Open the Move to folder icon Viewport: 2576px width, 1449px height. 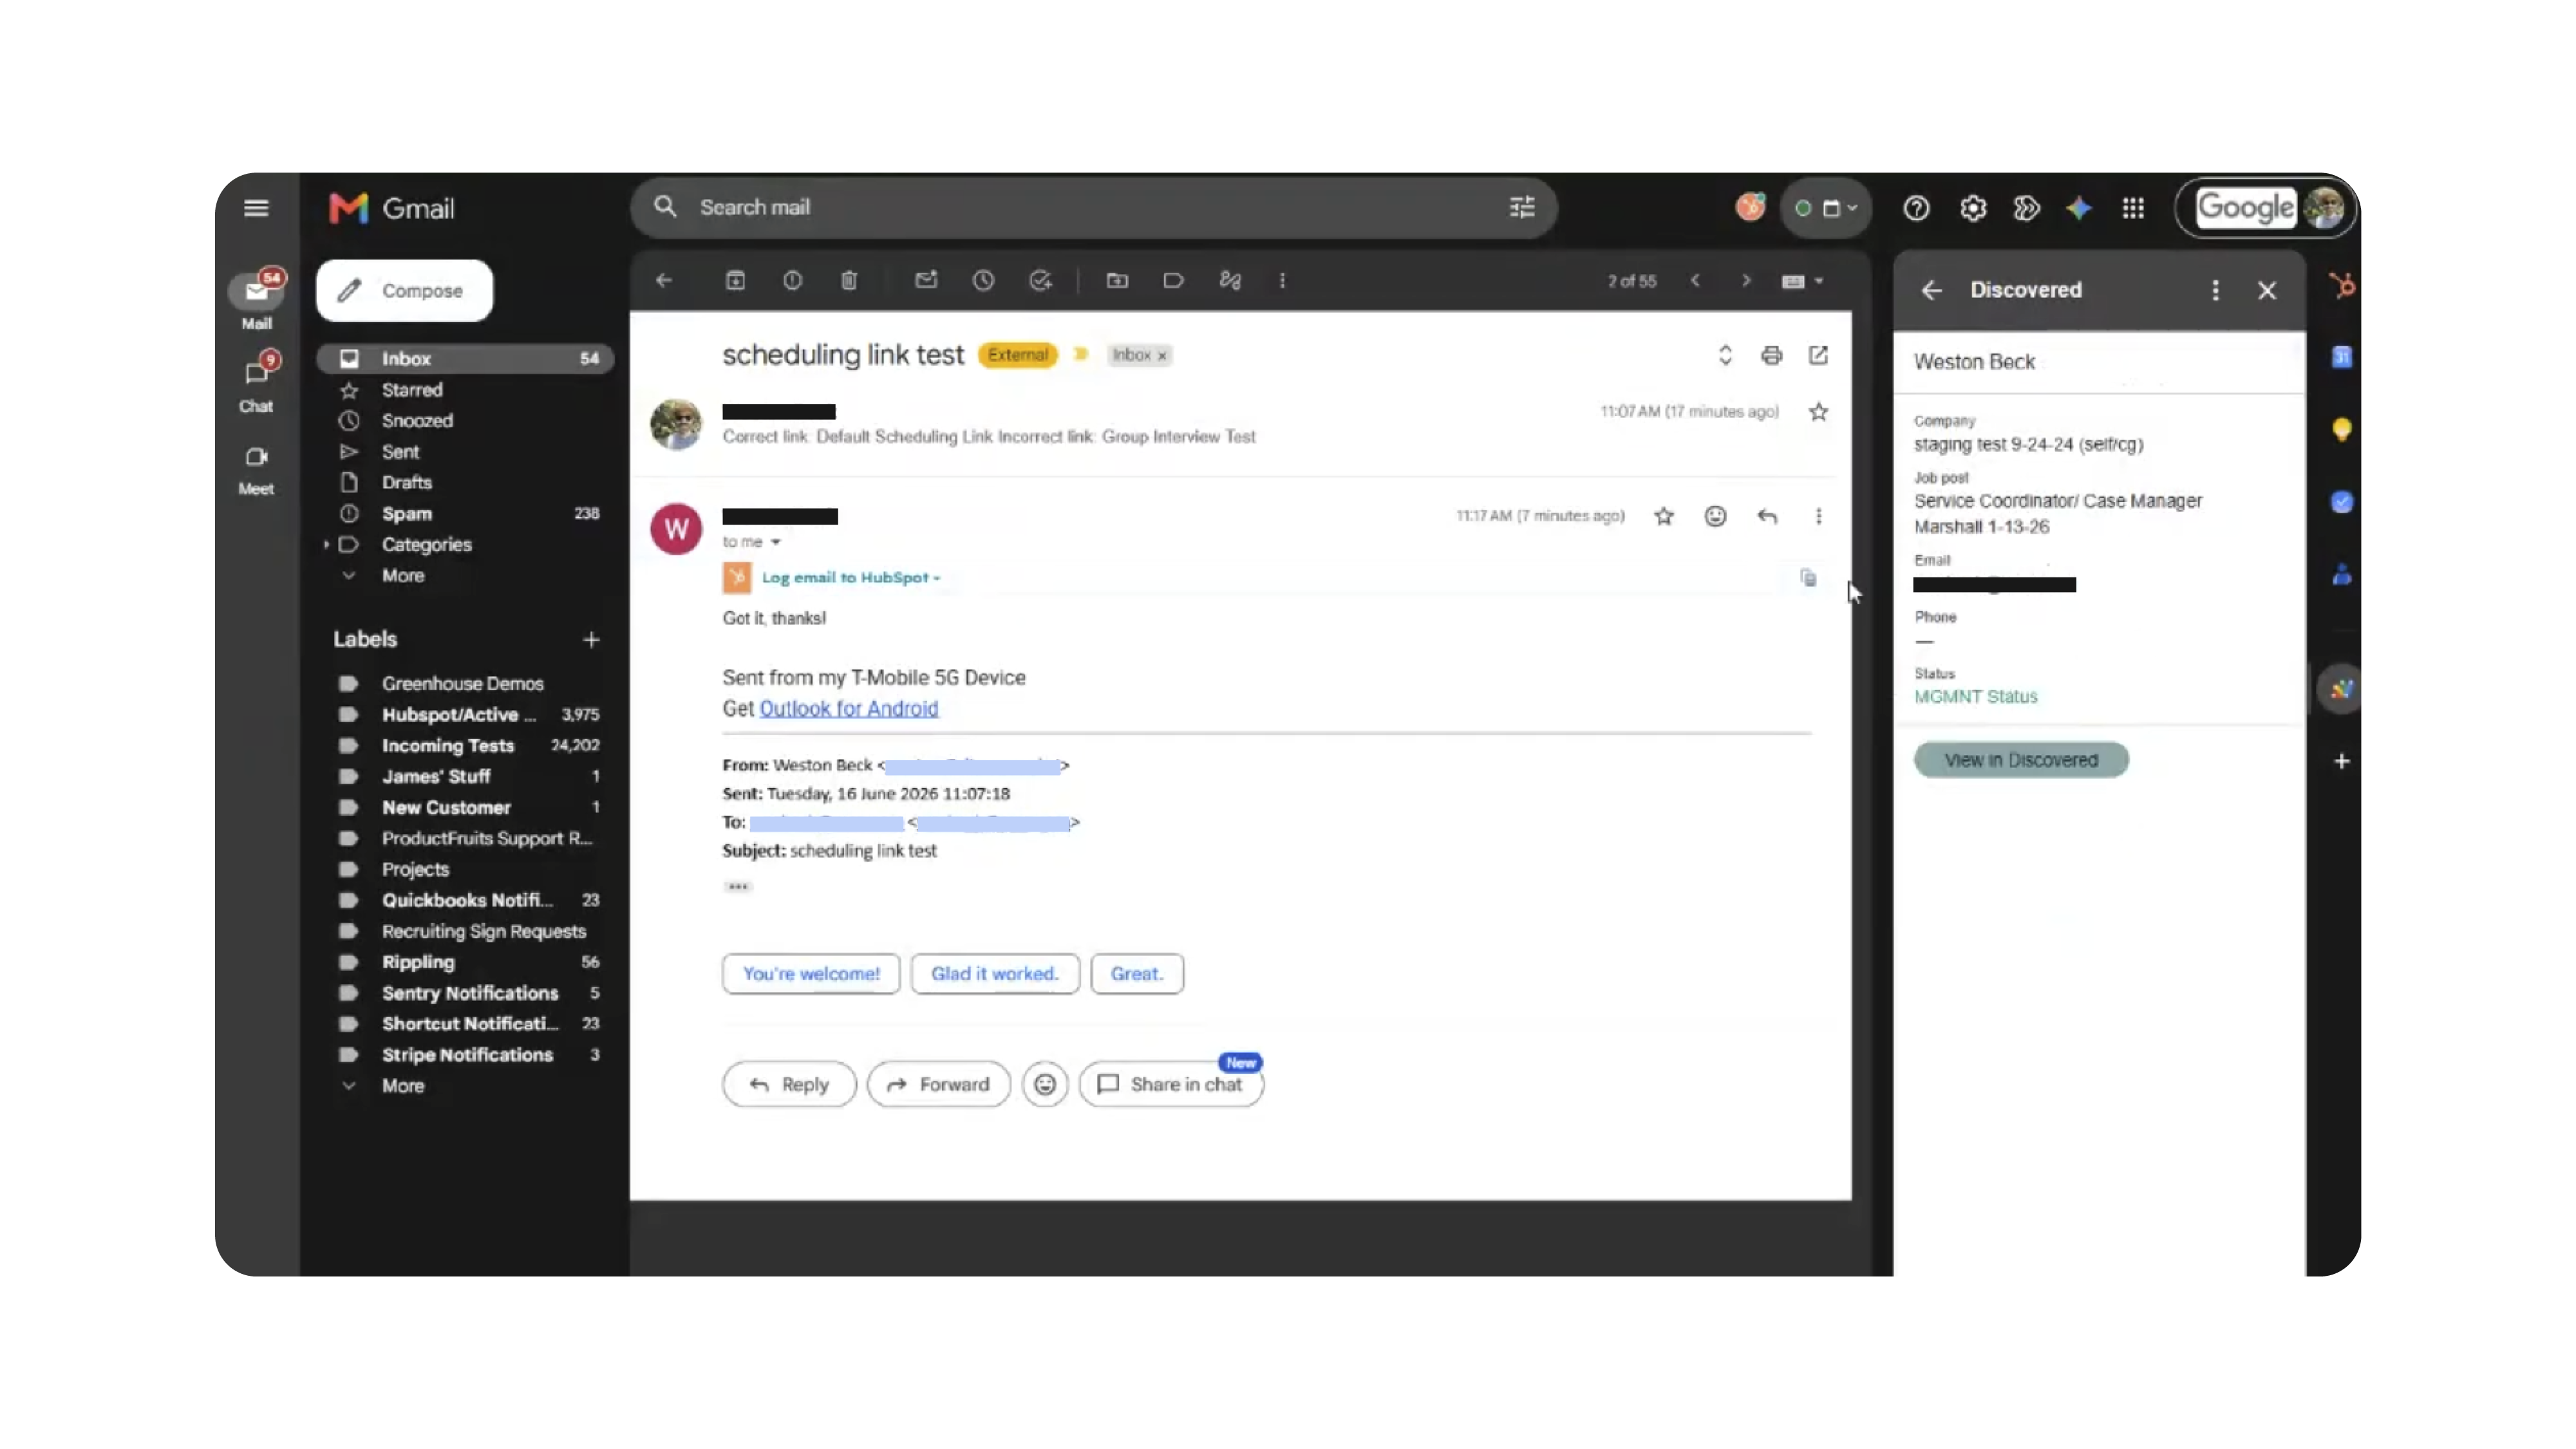tap(1117, 281)
